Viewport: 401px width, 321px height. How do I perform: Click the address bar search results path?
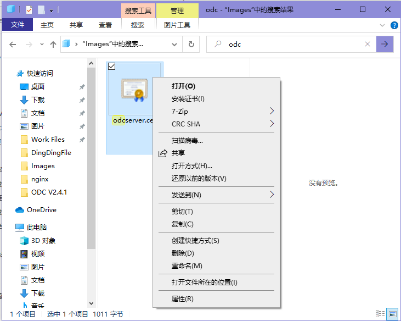tap(112, 44)
